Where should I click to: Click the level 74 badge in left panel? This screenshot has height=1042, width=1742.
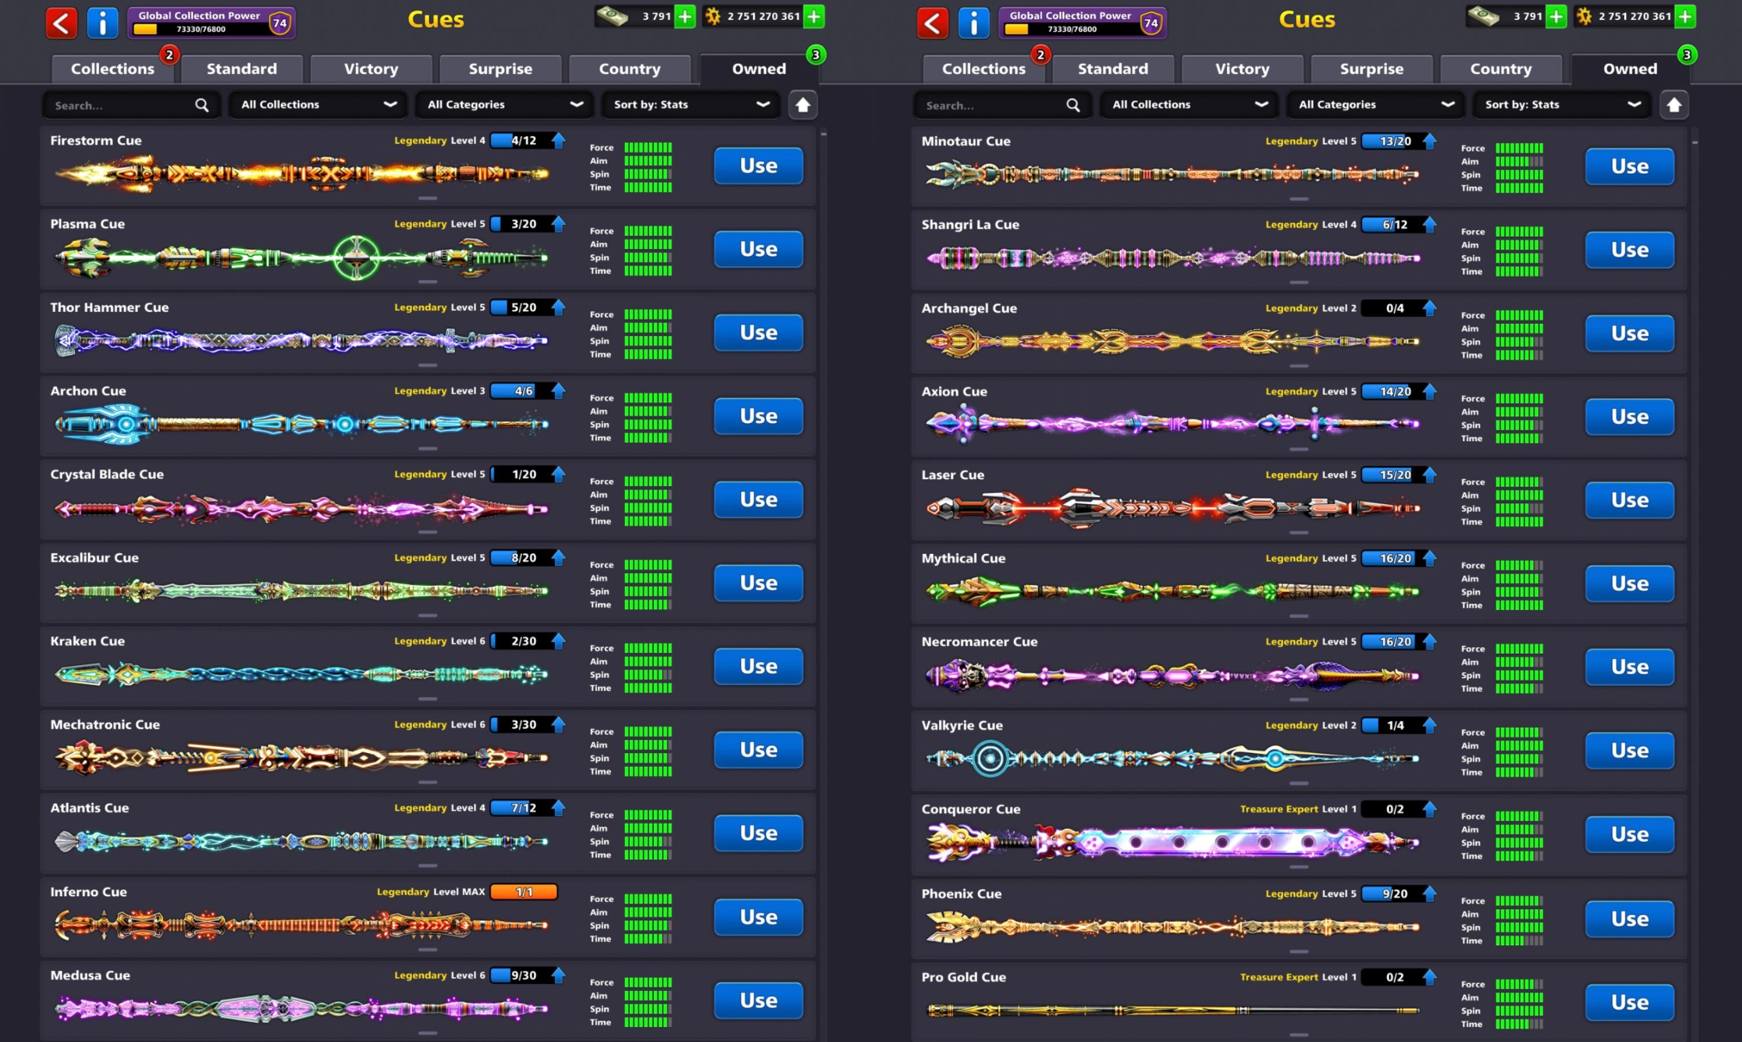[280, 23]
